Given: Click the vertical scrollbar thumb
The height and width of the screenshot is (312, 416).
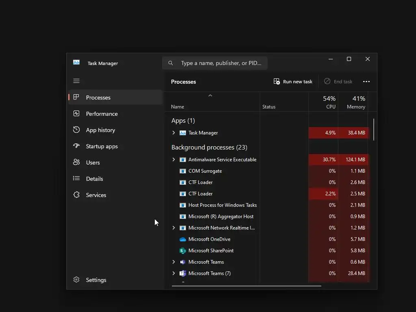Looking at the screenshot, I should (374, 130).
